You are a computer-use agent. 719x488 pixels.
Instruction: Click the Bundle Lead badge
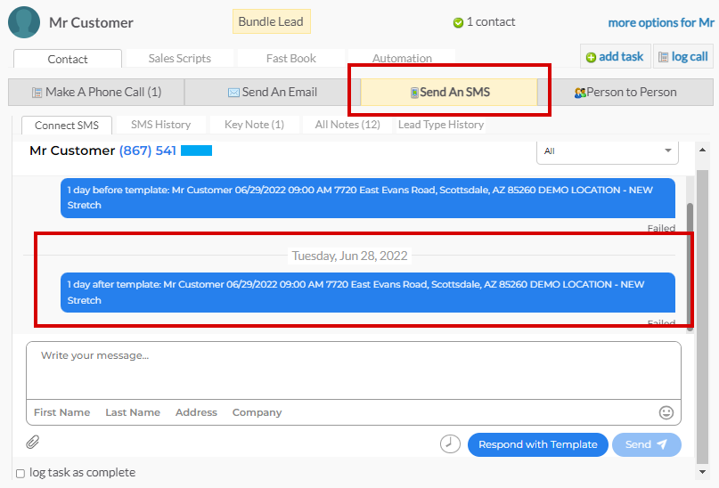click(271, 21)
